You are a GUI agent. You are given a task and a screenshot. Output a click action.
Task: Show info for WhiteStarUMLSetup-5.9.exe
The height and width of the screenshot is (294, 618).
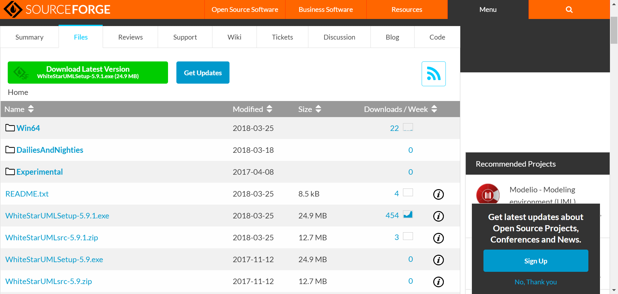click(x=438, y=260)
